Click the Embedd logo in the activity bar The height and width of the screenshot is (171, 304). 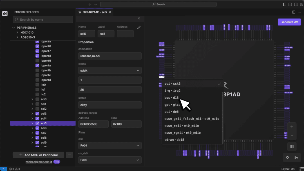(5, 13)
